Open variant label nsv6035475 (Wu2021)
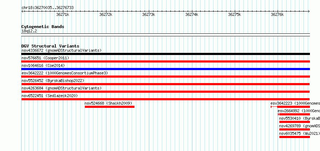The height and width of the screenshot is (151, 320). pos(300,133)
